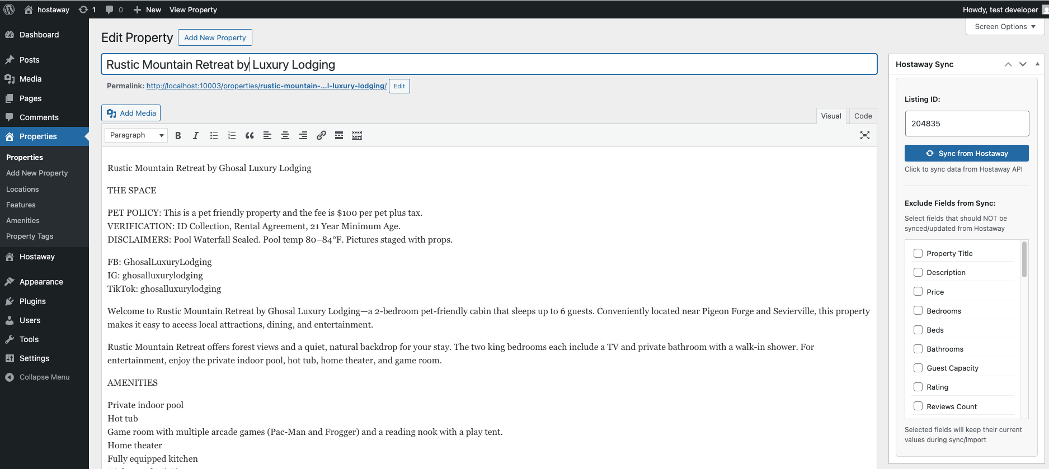Open the Settings menu
Screen dimensions: 1049x469
pos(44,358)
